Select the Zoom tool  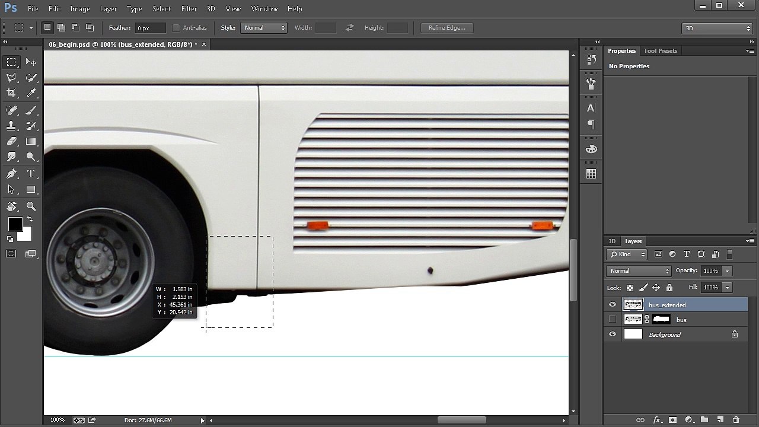click(x=31, y=206)
